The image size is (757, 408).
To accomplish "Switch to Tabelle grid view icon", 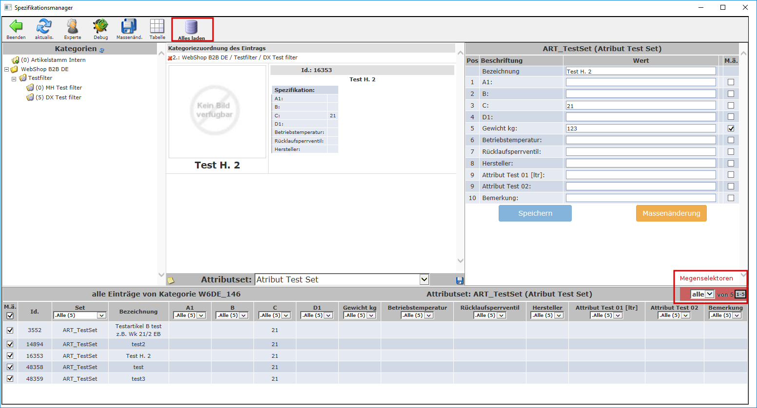I will (x=157, y=26).
